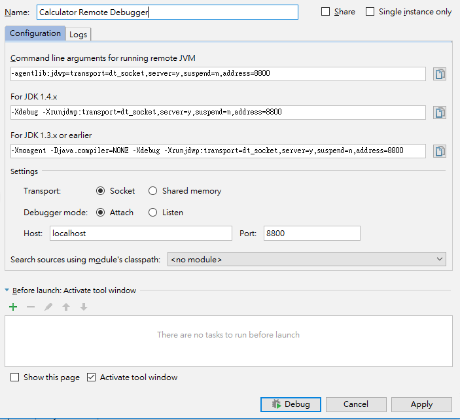Remove the selected before launch task
Screen dimensions: 460x420
click(31, 307)
